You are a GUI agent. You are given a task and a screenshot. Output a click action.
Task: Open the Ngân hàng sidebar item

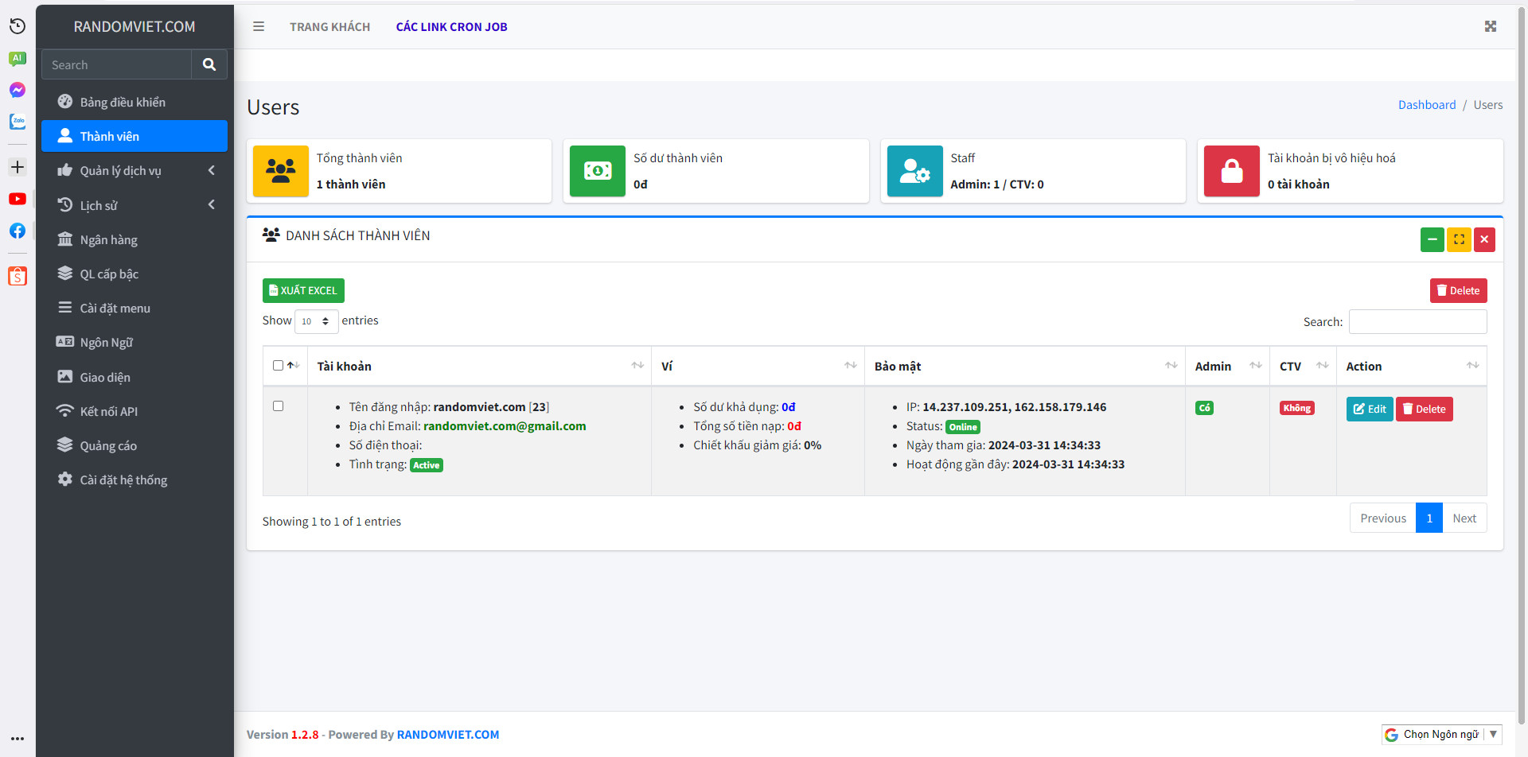(134, 239)
